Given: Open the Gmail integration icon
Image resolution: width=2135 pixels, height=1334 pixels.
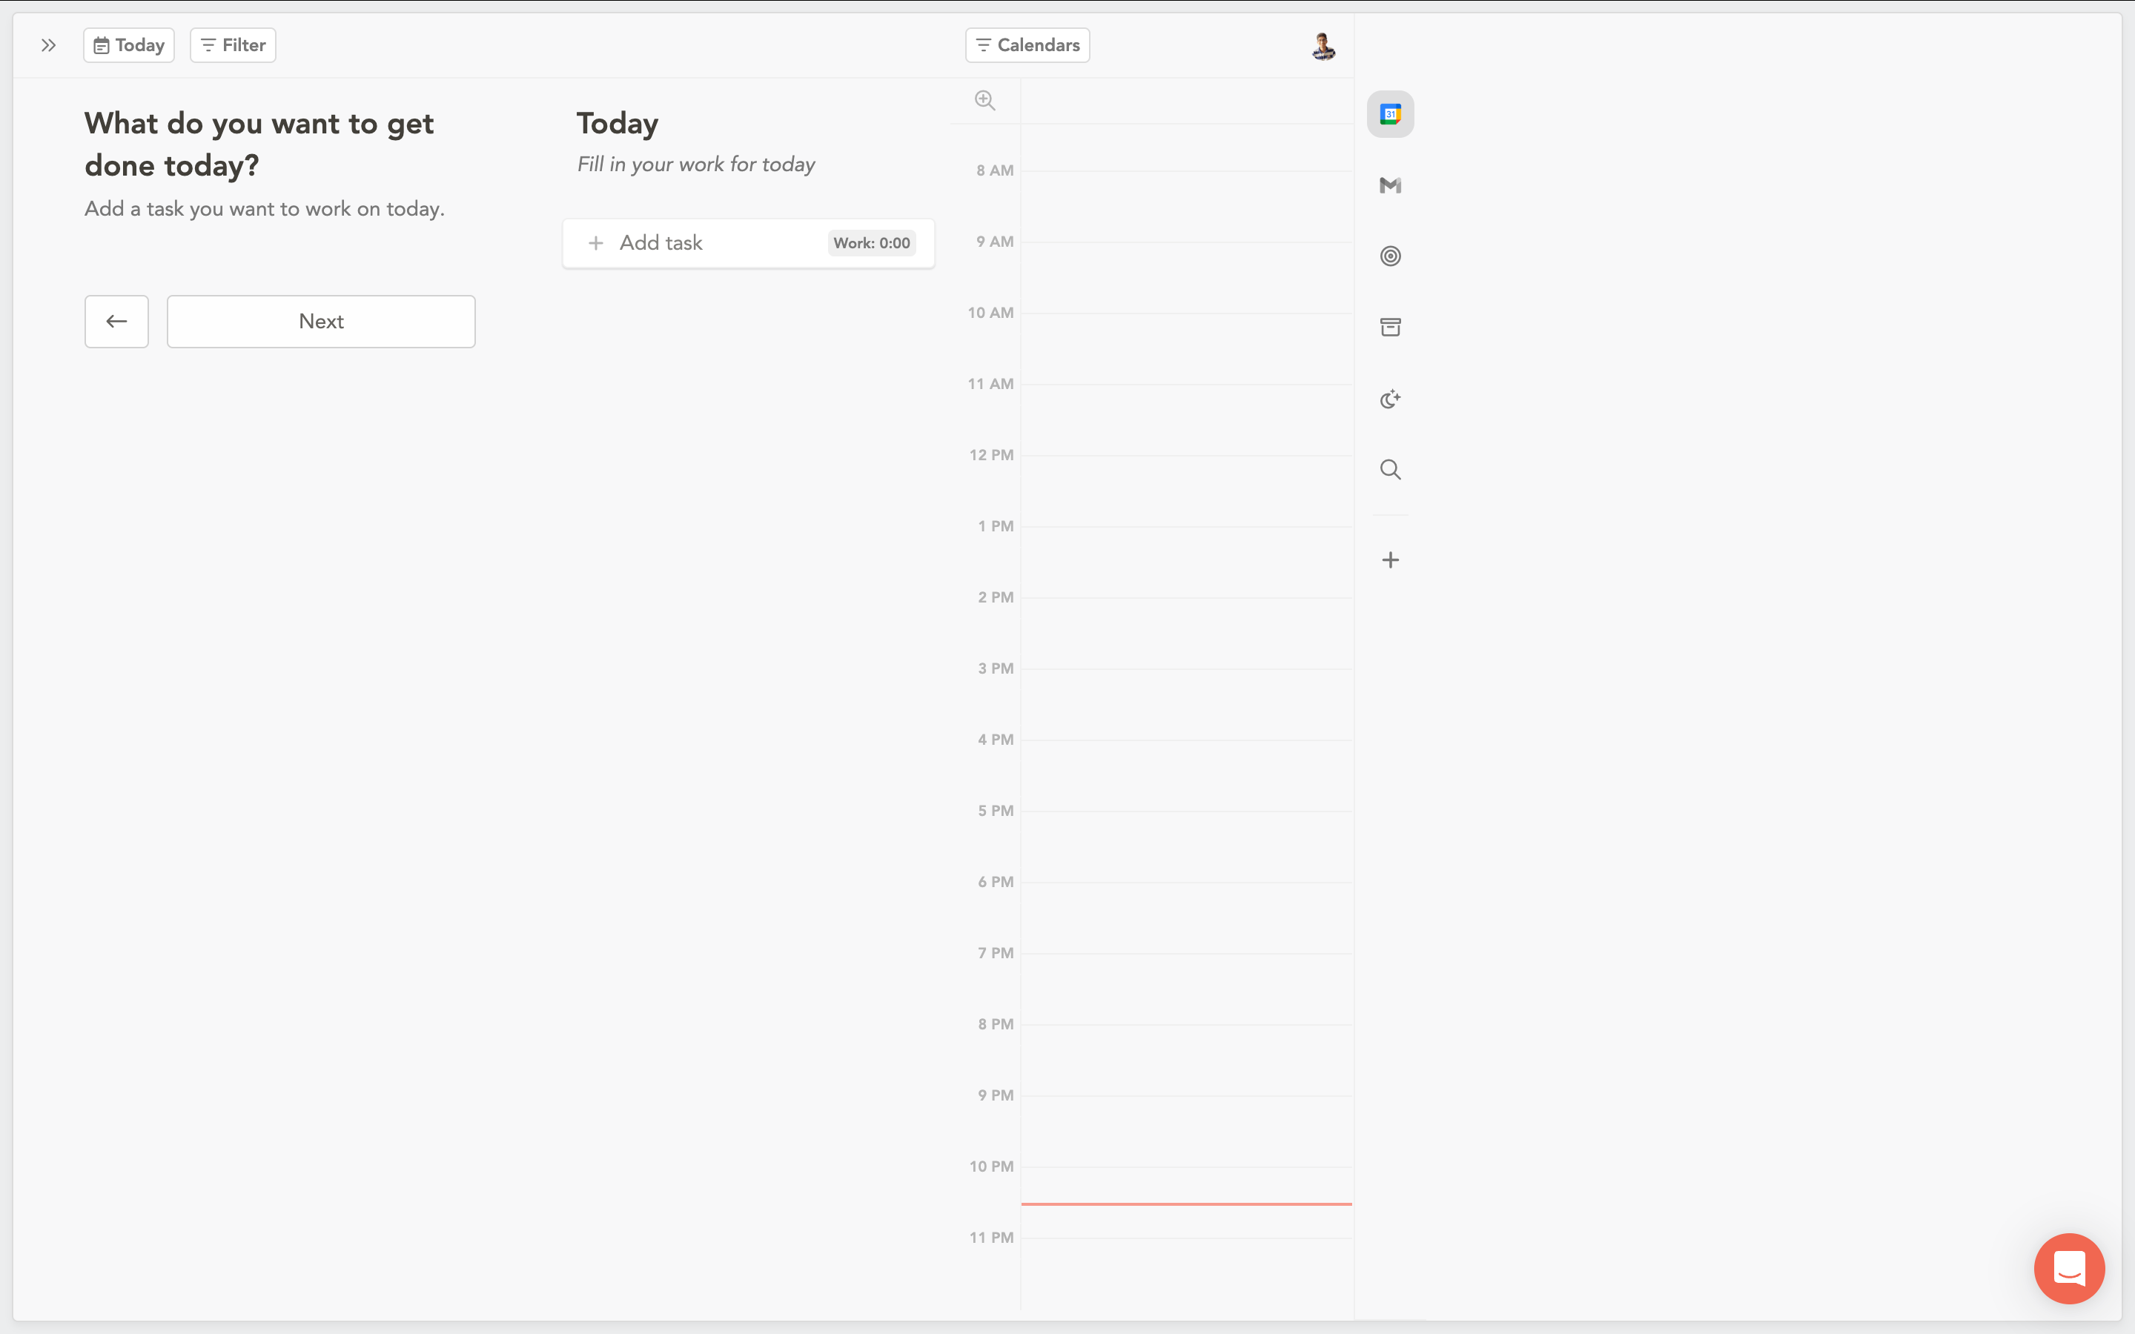Looking at the screenshot, I should [1389, 185].
